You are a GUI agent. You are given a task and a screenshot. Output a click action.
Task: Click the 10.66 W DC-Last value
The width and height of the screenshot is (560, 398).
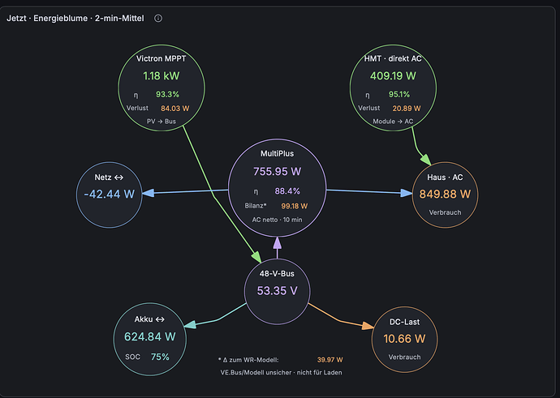[x=405, y=339]
